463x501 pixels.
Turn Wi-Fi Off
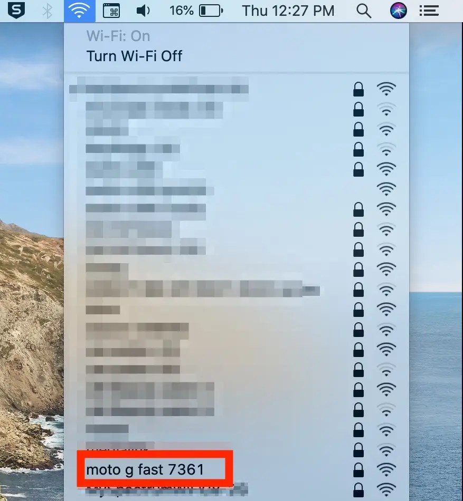coord(134,56)
